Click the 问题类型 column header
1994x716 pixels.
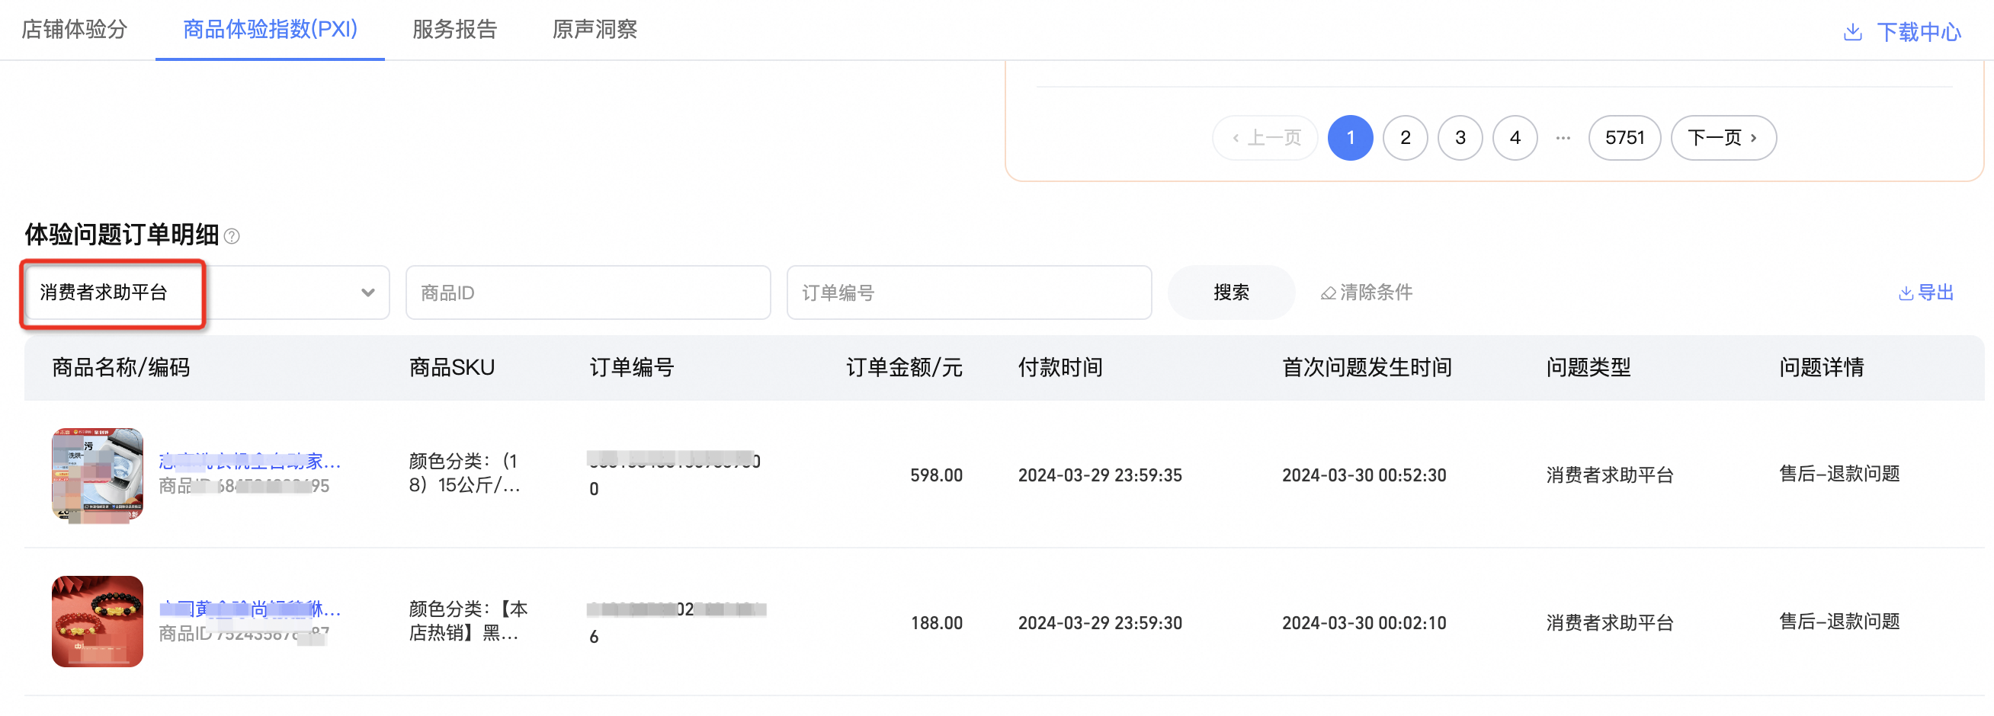pos(1588,367)
